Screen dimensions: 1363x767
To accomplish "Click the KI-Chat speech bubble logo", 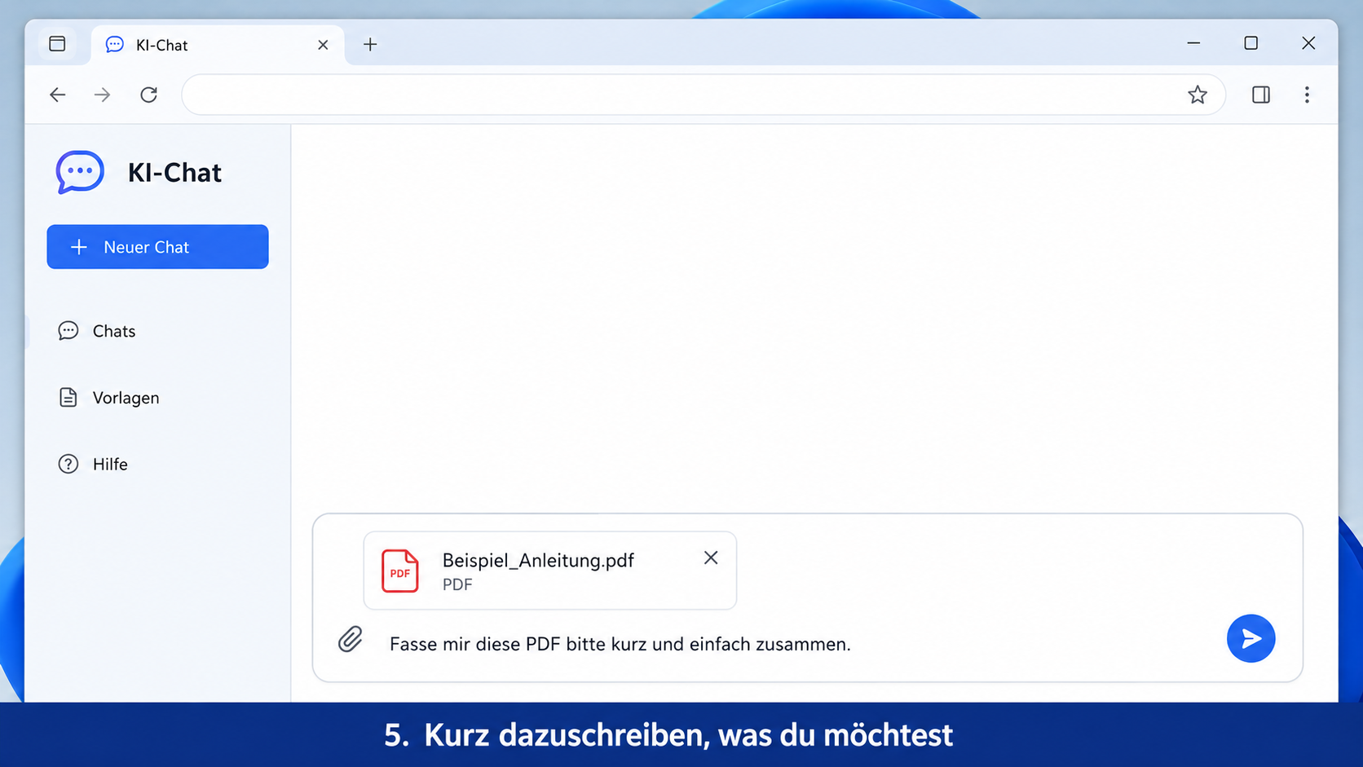I will tap(80, 172).
